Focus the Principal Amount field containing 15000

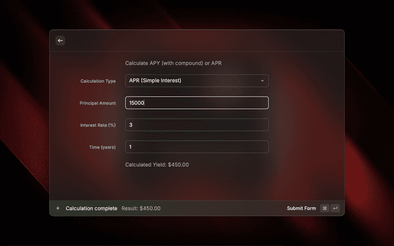(196, 103)
